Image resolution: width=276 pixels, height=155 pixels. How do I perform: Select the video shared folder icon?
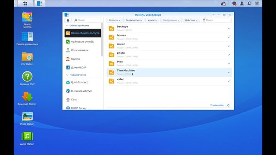(111, 81)
